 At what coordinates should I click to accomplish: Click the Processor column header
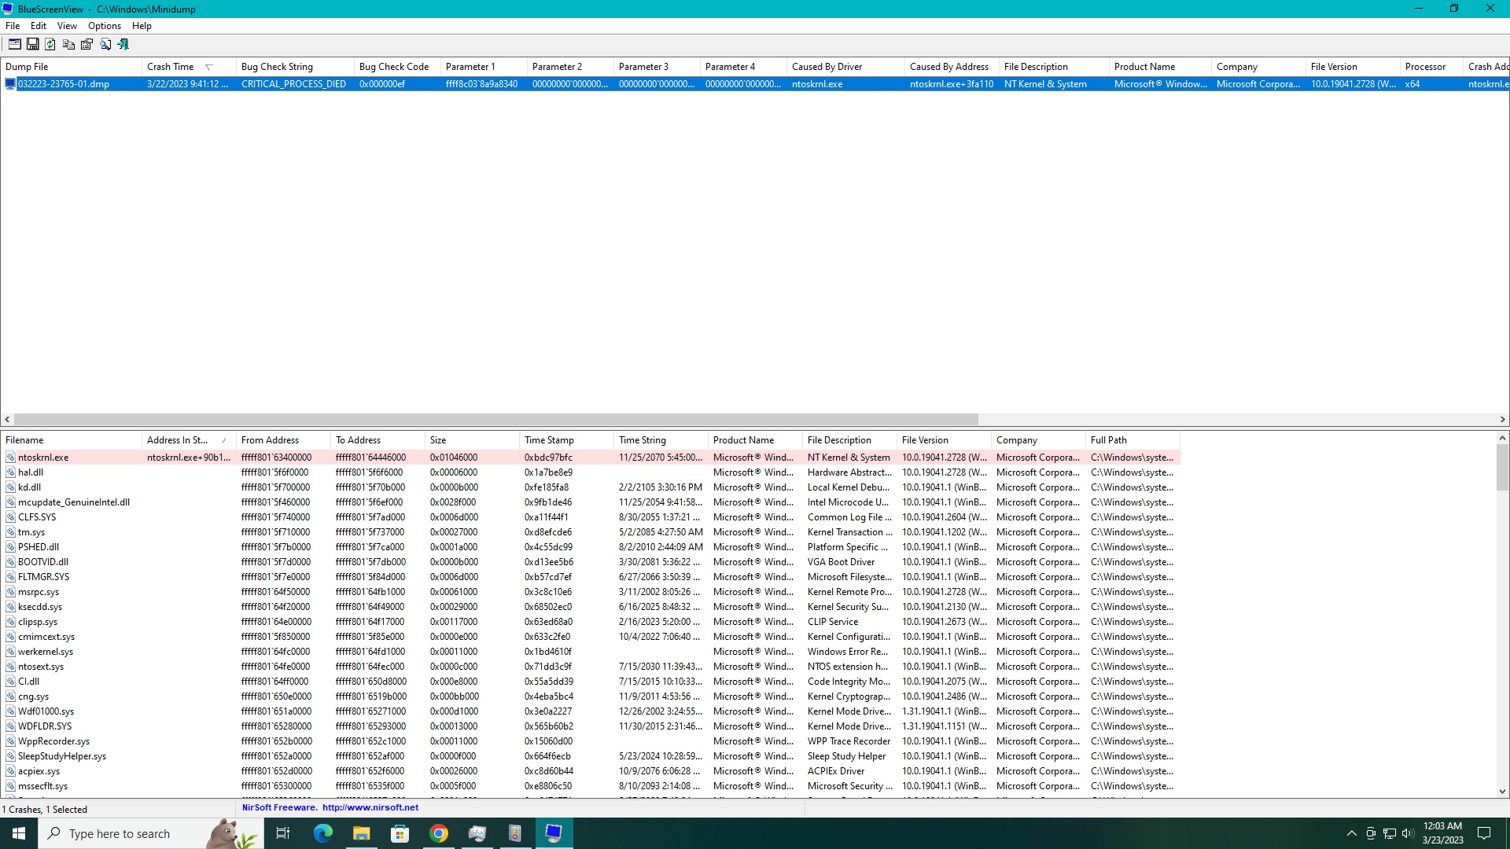[x=1431, y=67]
